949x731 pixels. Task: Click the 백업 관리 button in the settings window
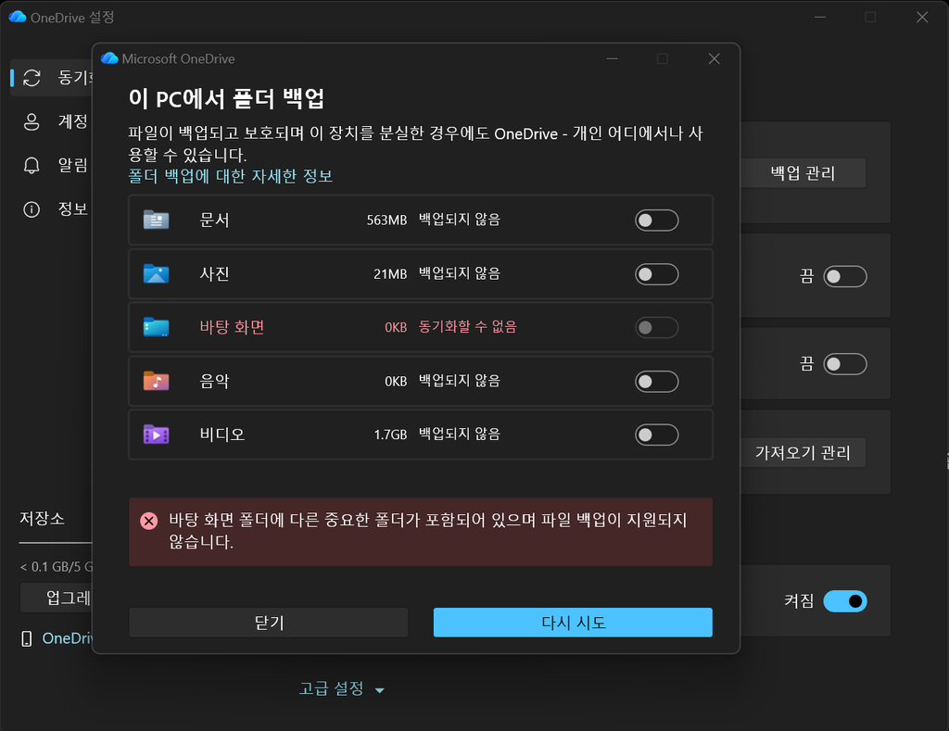pos(803,173)
